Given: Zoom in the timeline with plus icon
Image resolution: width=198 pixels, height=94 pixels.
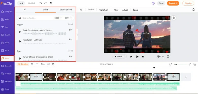Looking at the screenshot, I should coord(190,64).
